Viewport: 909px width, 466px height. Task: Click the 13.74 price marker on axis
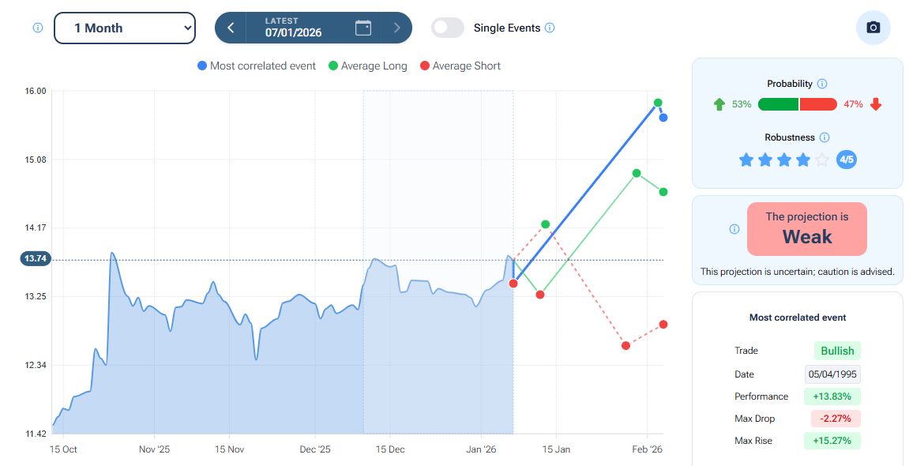click(36, 258)
